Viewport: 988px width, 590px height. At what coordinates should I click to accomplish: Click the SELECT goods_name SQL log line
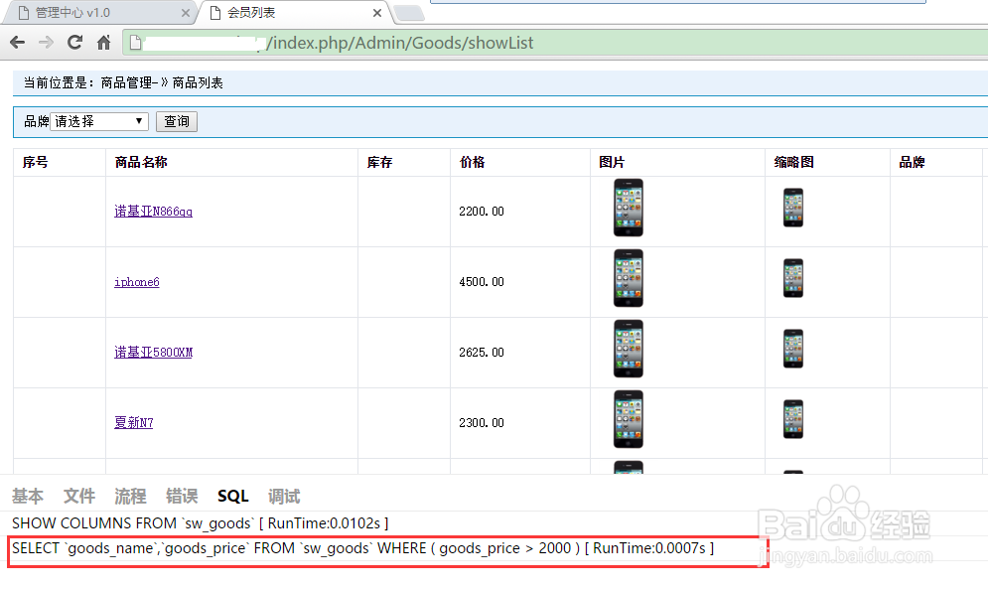pyautogui.click(x=363, y=548)
